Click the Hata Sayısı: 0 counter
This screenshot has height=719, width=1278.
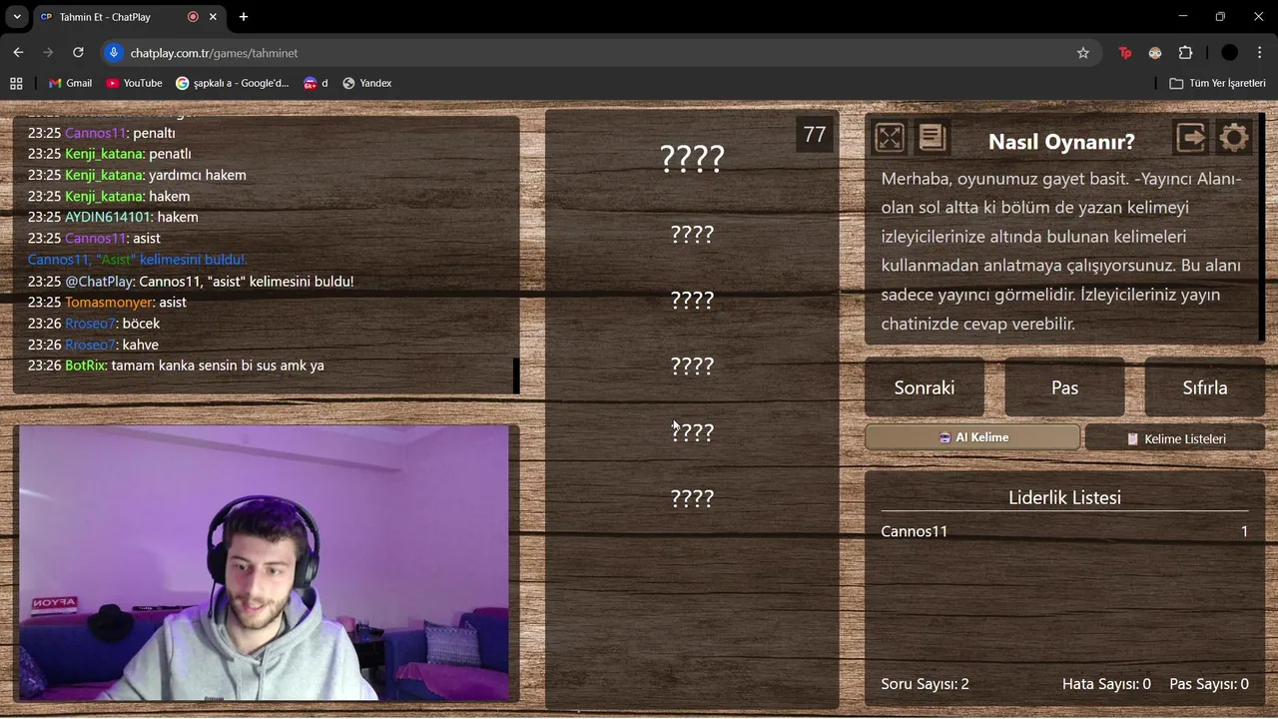(1106, 684)
